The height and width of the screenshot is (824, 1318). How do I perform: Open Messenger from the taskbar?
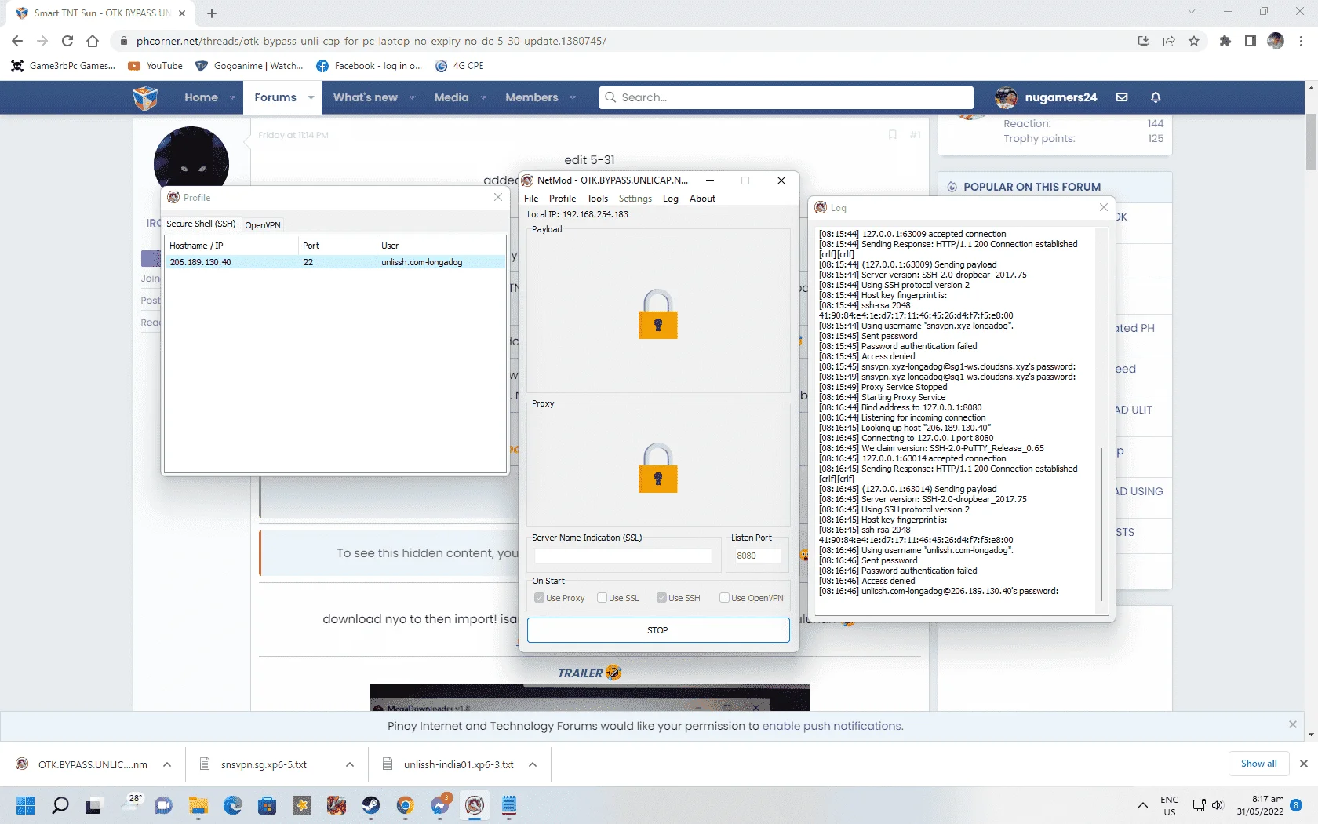point(440,805)
